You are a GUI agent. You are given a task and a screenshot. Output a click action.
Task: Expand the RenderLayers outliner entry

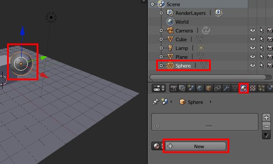click(161, 13)
